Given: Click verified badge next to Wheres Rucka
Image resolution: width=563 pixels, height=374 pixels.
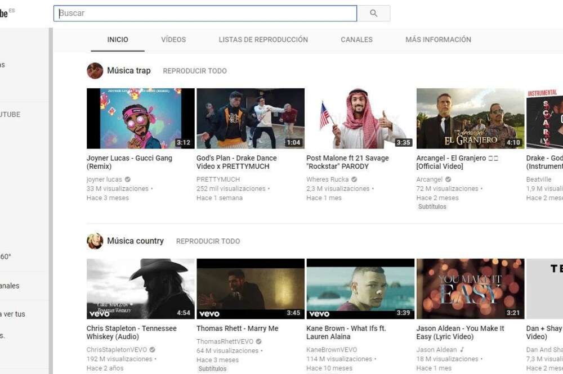Looking at the screenshot, I should click(354, 179).
